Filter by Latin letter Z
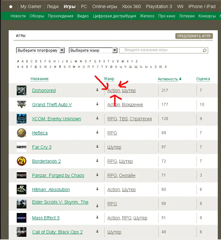Screen dimensions: 221x240 (136, 61)
